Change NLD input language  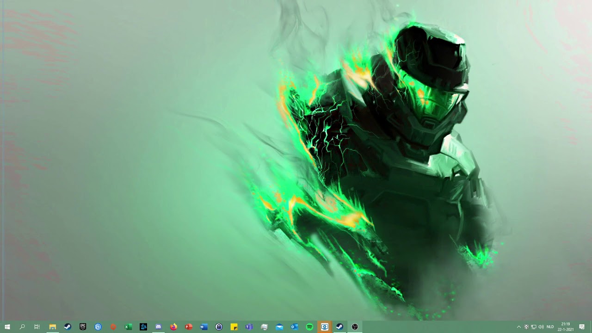tap(550, 327)
